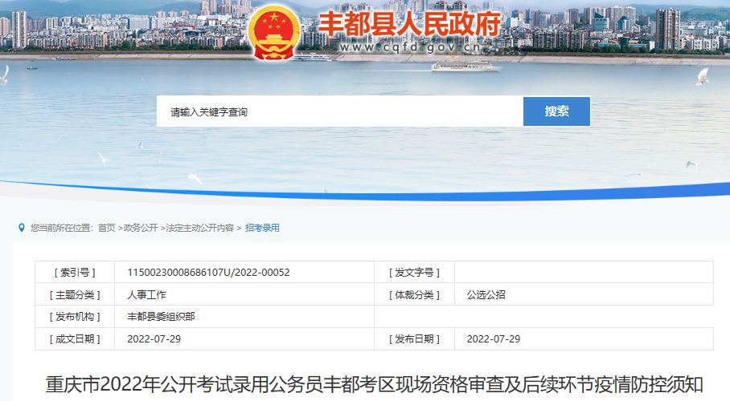Click the national emblem logo
This screenshot has height=401, width=730.
point(273,33)
